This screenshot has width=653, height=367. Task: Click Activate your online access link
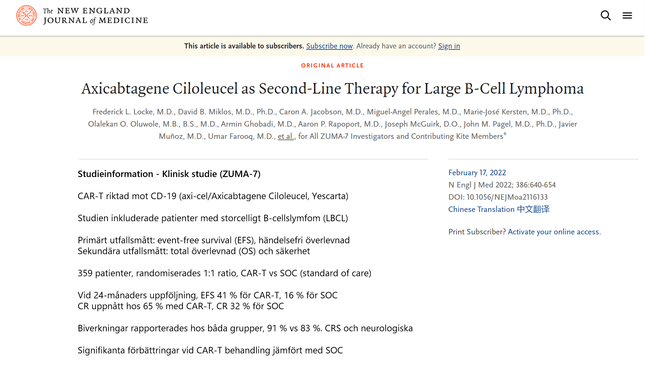(x=554, y=232)
